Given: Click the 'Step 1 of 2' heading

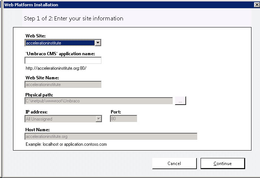Looking at the screenshot, I should [x=74, y=19].
